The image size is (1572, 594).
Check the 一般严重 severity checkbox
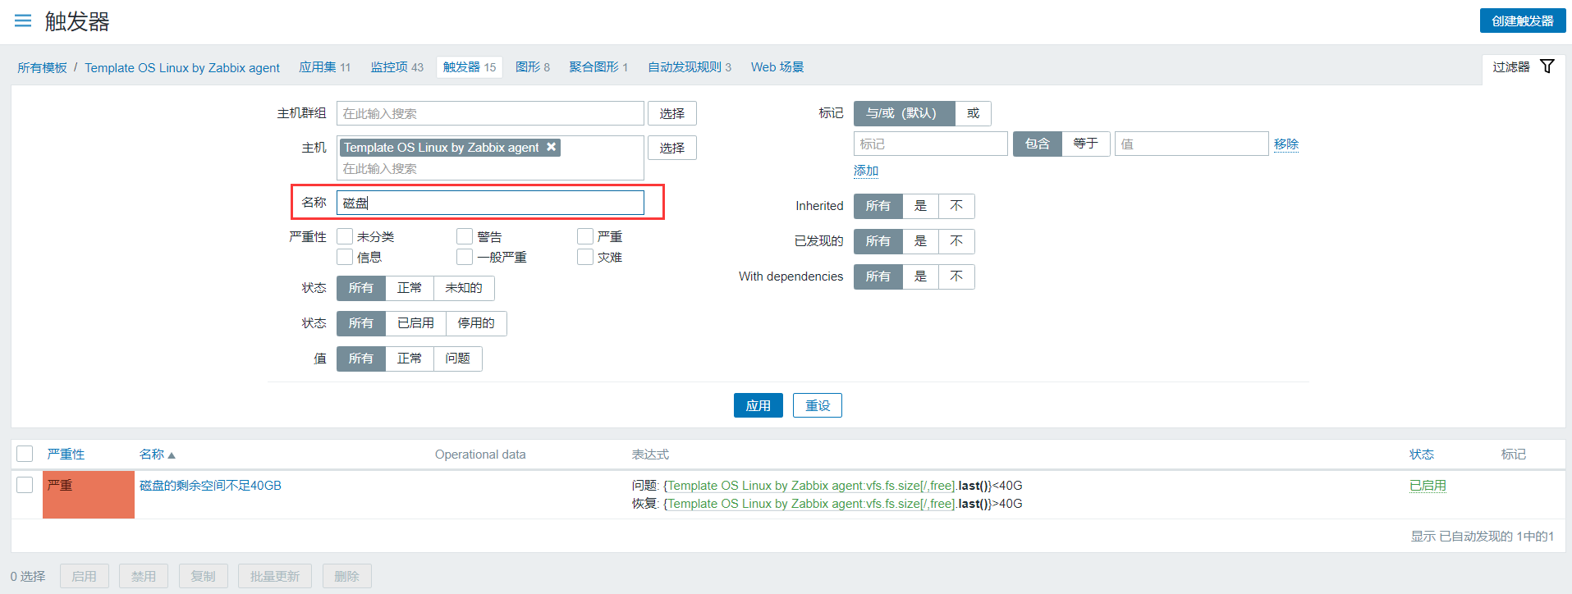(x=465, y=257)
